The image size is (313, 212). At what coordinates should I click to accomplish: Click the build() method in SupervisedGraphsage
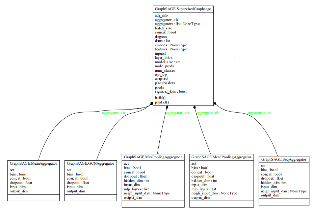159,98
